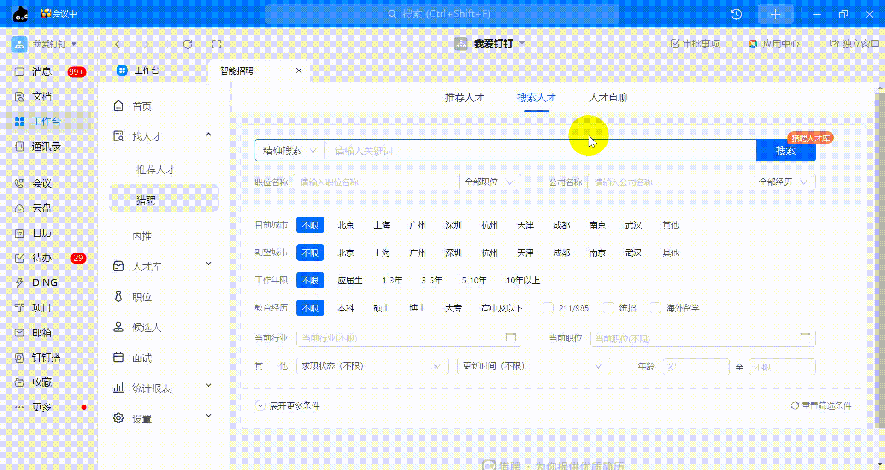Switch to the 推荐人才 tab
Image resolution: width=885 pixels, height=470 pixels.
(464, 98)
